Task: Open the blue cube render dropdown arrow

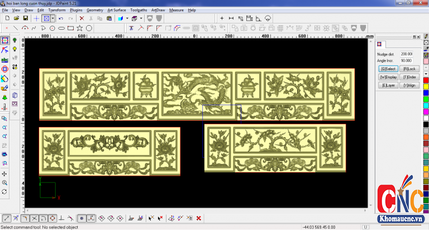Action: 127,18
